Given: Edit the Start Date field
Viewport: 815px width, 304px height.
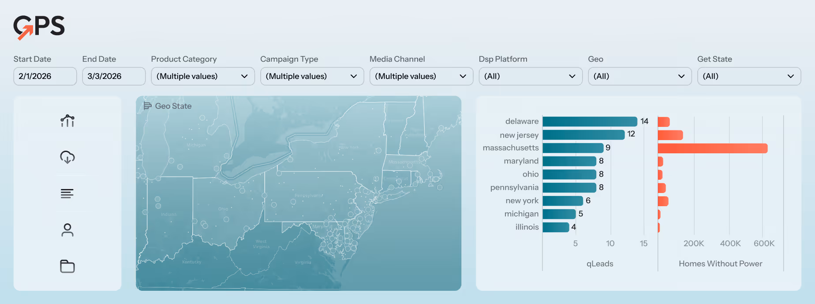Looking at the screenshot, I should pyautogui.click(x=45, y=76).
